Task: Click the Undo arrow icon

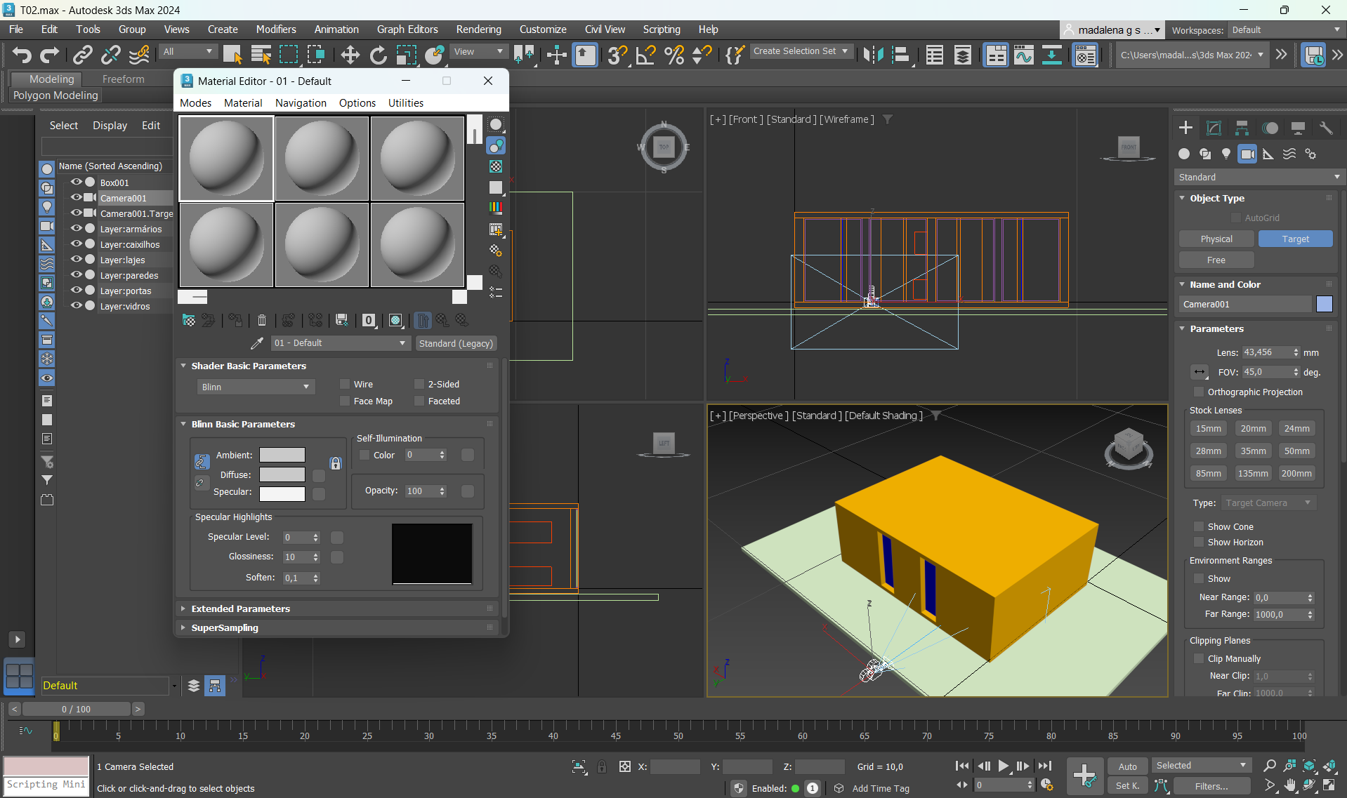Action: tap(22, 55)
